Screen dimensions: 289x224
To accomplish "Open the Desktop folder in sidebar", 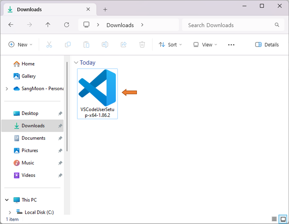I will (x=30, y=113).
